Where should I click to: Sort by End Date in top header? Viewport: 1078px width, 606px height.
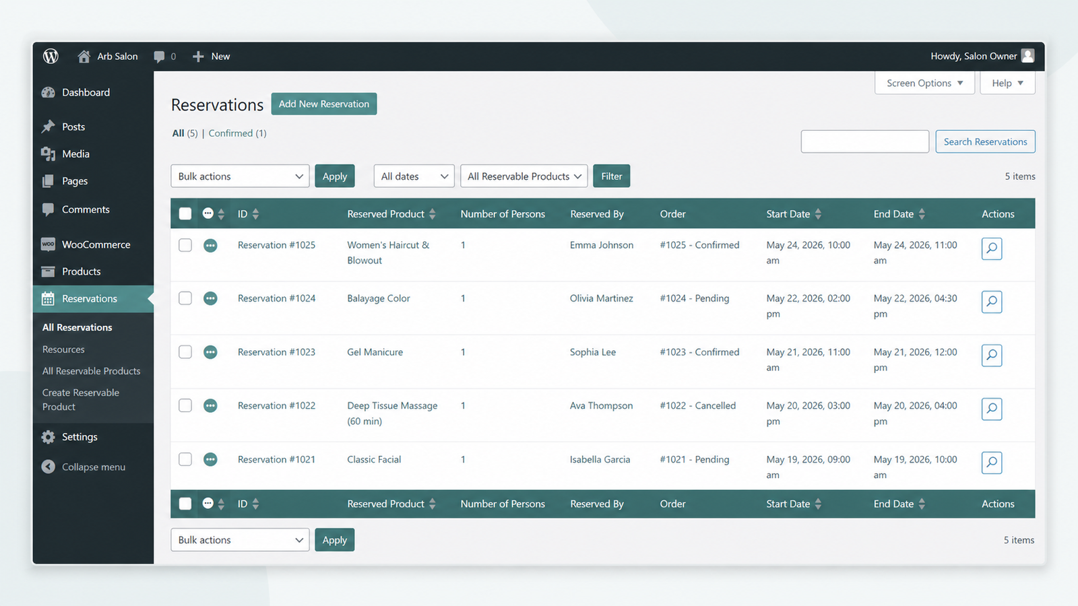(899, 214)
